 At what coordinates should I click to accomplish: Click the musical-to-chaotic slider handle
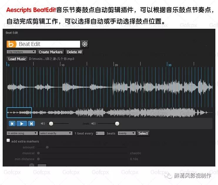(x=38, y=153)
